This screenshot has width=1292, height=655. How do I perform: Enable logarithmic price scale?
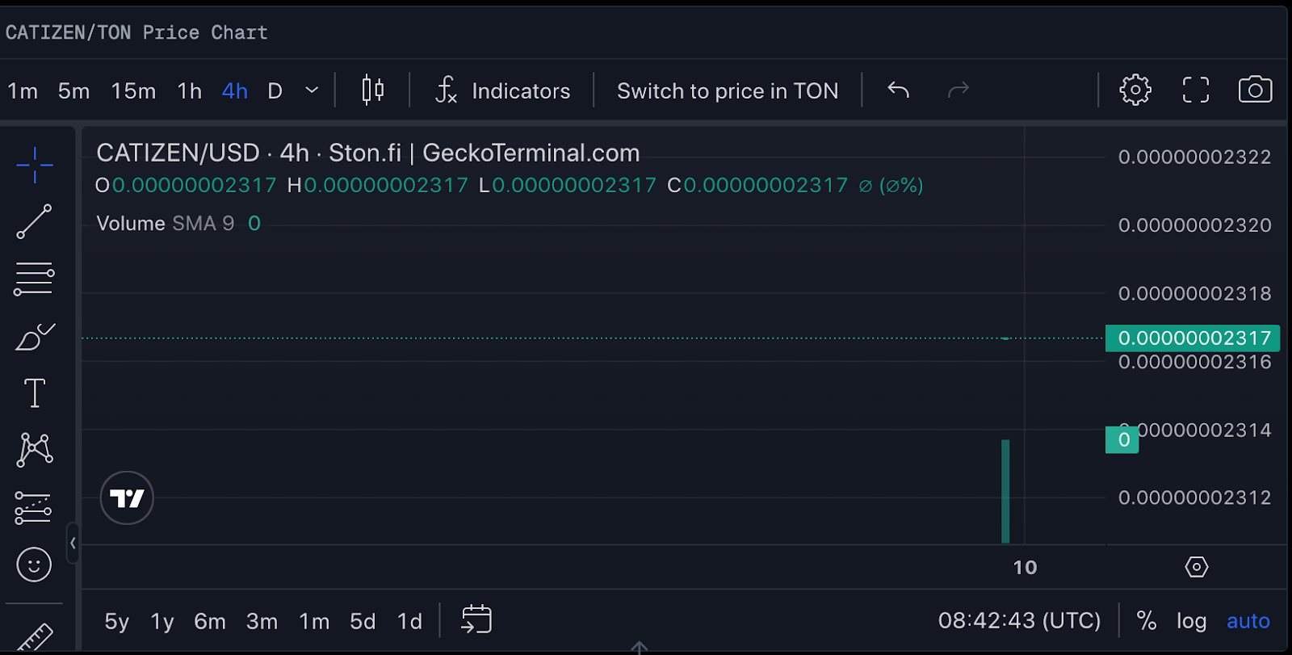click(1191, 620)
